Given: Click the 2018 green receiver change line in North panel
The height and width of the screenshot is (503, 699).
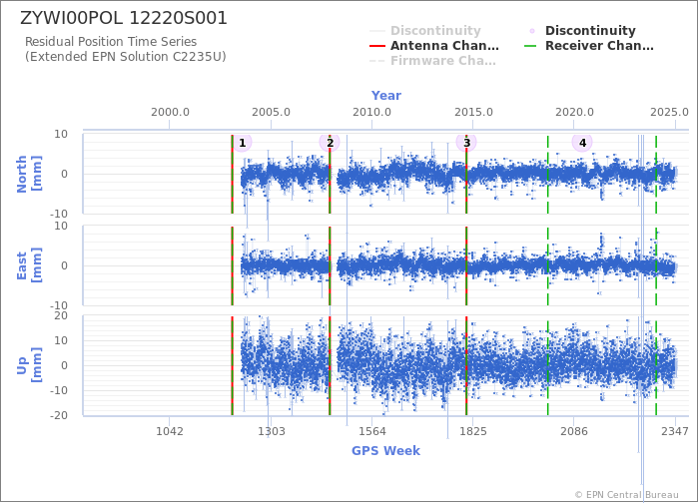Looking at the screenshot, I should click(548, 175).
